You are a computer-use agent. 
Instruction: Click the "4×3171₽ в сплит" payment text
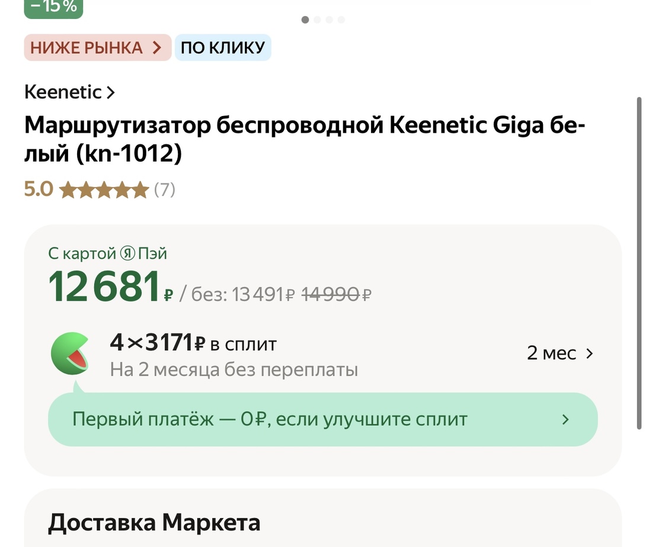click(193, 343)
